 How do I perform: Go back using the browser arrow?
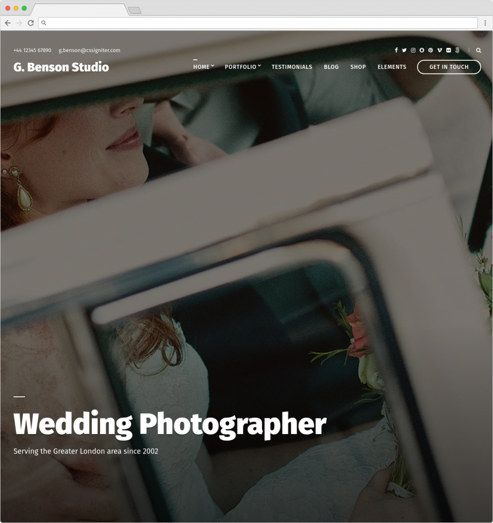coord(8,22)
